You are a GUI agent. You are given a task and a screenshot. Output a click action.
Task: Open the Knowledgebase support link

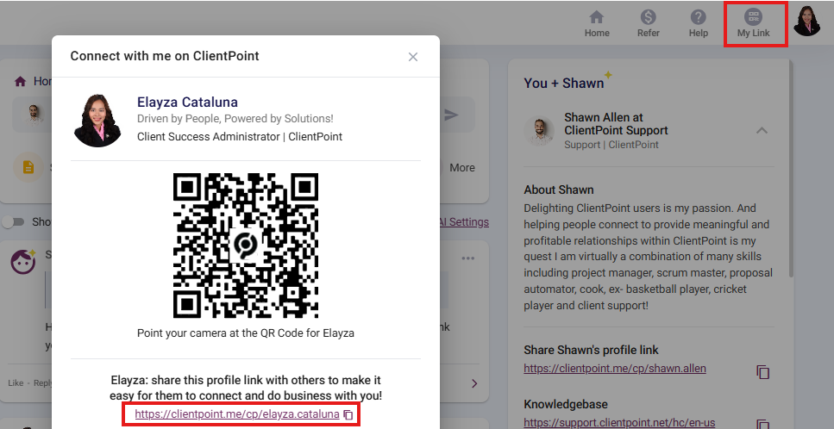coord(619,423)
